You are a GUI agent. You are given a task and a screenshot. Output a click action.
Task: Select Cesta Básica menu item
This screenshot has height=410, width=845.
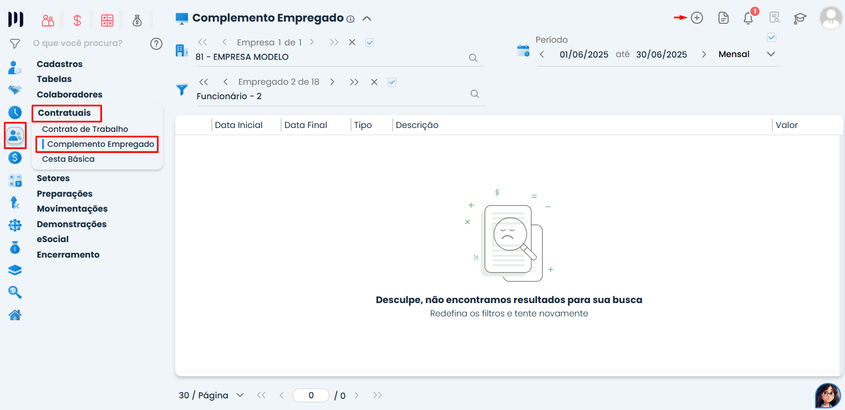coord(68,159)
